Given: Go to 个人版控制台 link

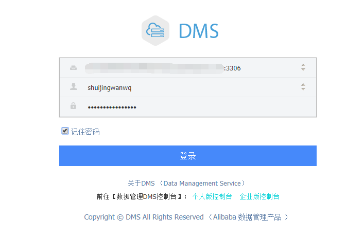Looking at the screenshot, I should pyautogui.click(x=212, y=196).
